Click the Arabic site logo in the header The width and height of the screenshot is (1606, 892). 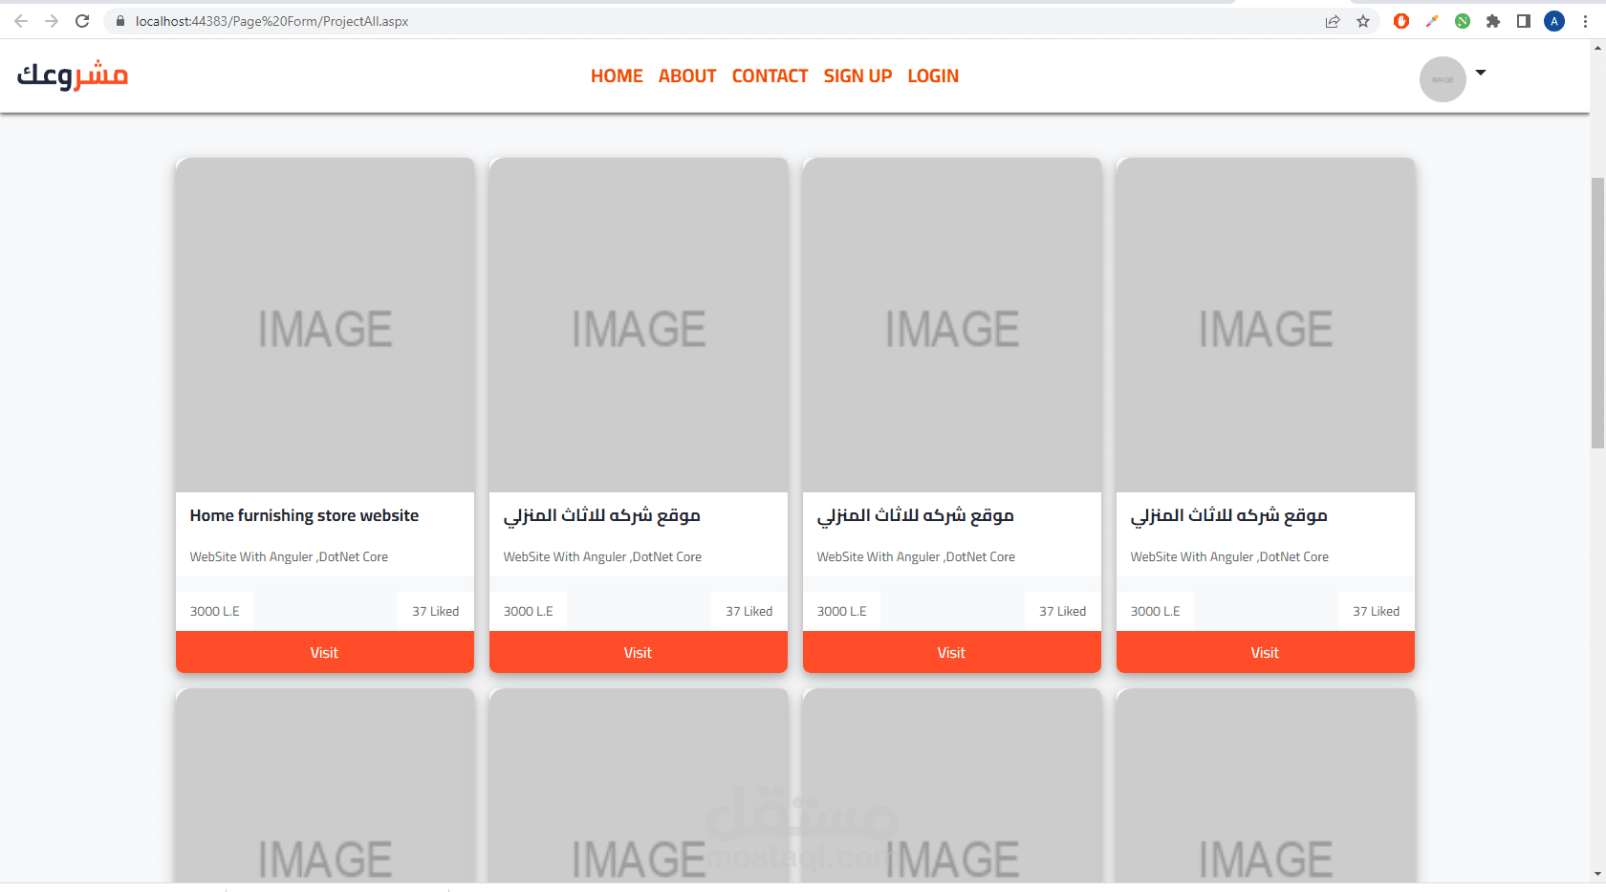(73, 75)
